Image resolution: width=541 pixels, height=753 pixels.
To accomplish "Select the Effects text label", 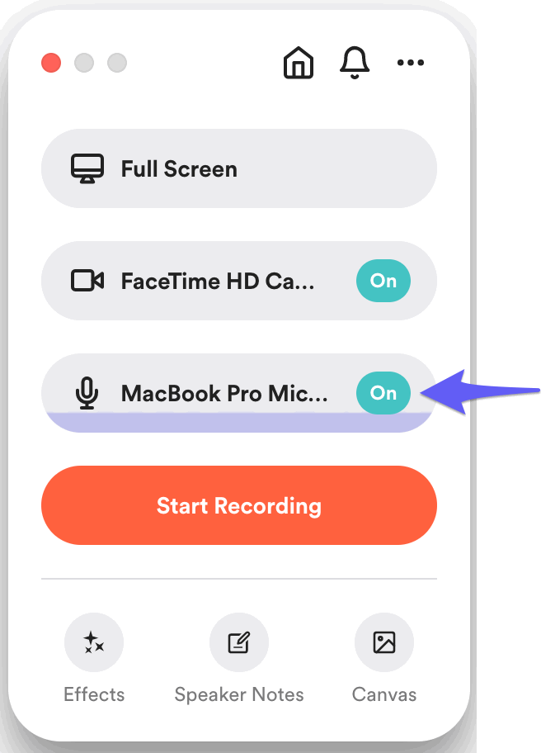I will [94, 694].
